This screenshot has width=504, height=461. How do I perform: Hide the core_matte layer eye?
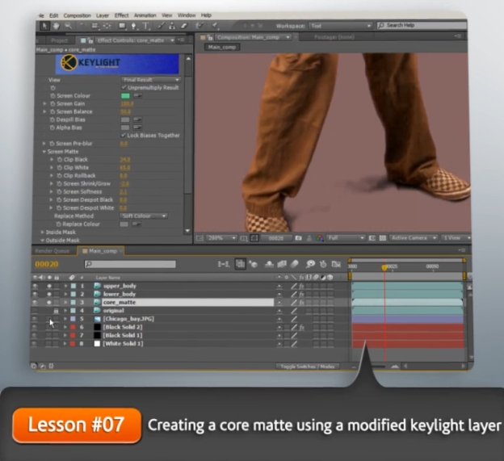[35, 302]
